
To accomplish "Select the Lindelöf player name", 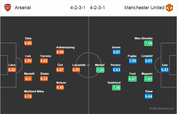I will 147,56.
